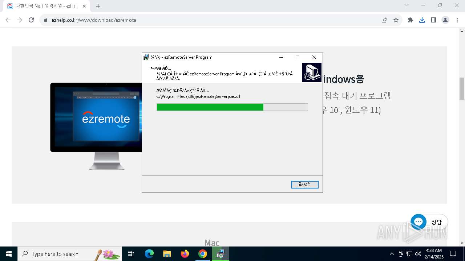Show Chrome downloads from the toolbar
The width and height of the screenshot is (465, 261).
422,20
